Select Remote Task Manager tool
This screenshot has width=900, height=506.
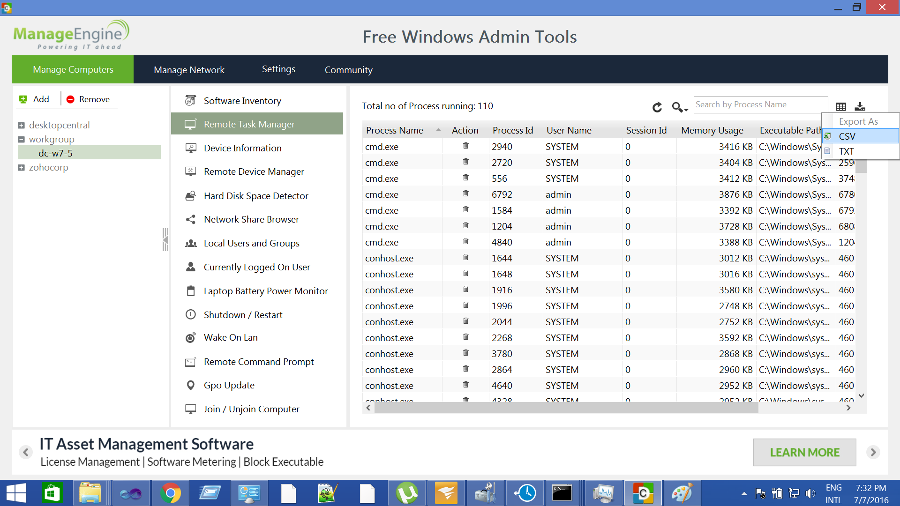tap(257, 124)
